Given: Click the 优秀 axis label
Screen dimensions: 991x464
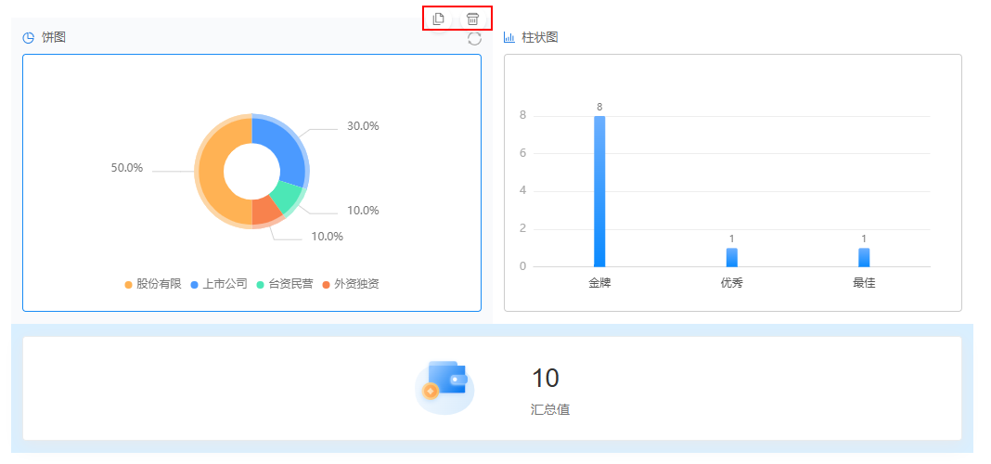Looking at the screenshot, I should [732, 283].
